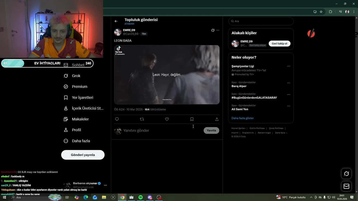Open Windows Start menu
The height and width of the screenshot is (201, 358).
4,197
